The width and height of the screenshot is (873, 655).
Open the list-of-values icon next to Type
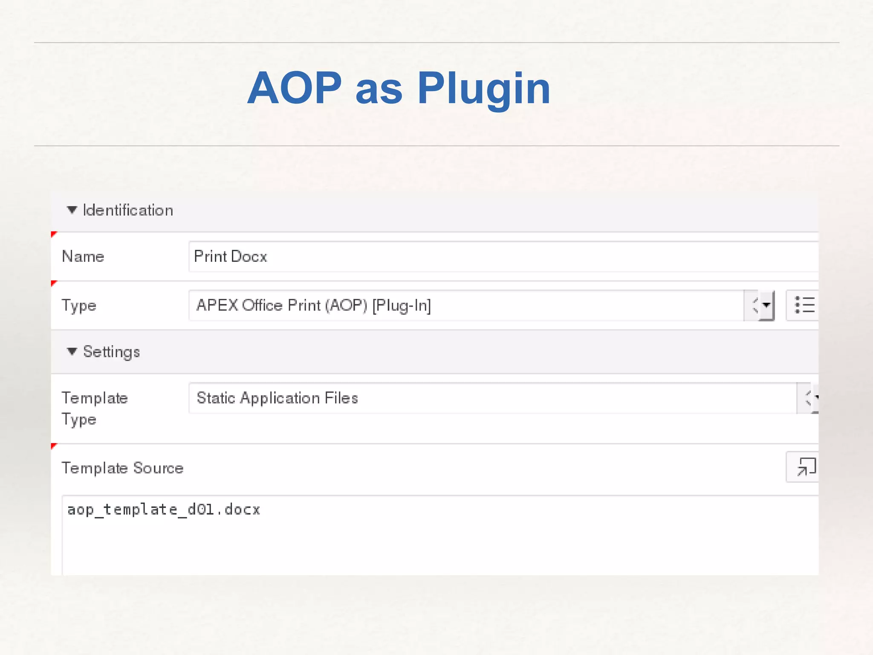803,305
